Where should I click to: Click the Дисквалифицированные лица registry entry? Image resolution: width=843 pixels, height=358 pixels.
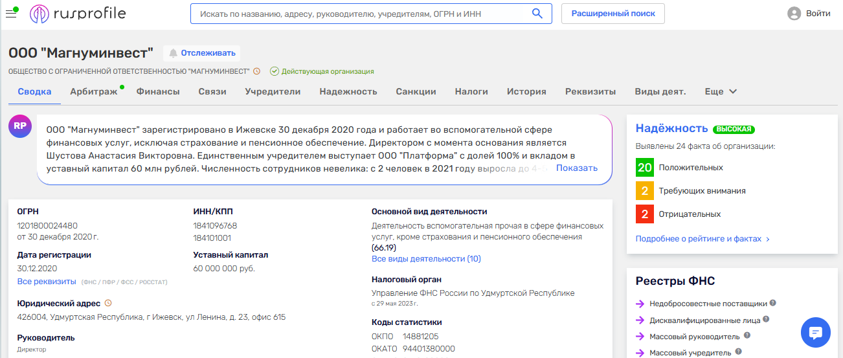tap(704, 320)
